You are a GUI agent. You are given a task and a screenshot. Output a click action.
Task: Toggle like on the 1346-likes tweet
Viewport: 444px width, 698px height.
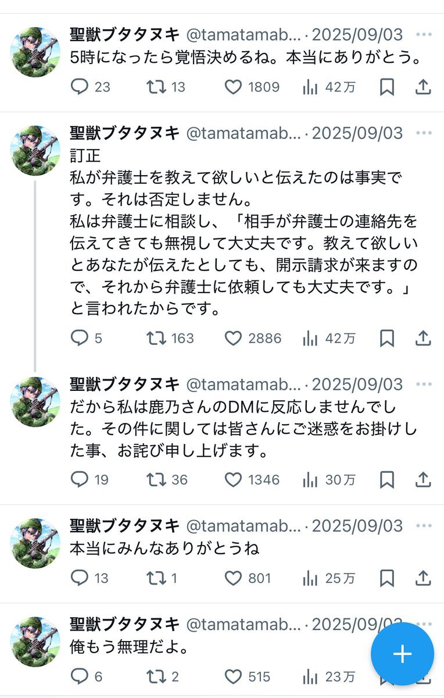[232, 480]
